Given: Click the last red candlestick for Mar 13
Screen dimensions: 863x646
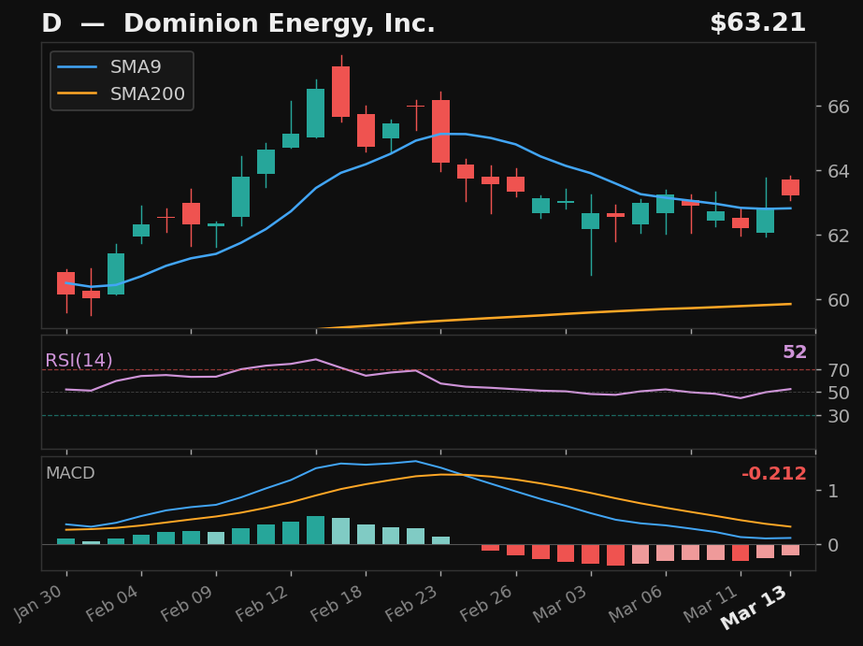Looking at the screenshot, I should [790, 187].
